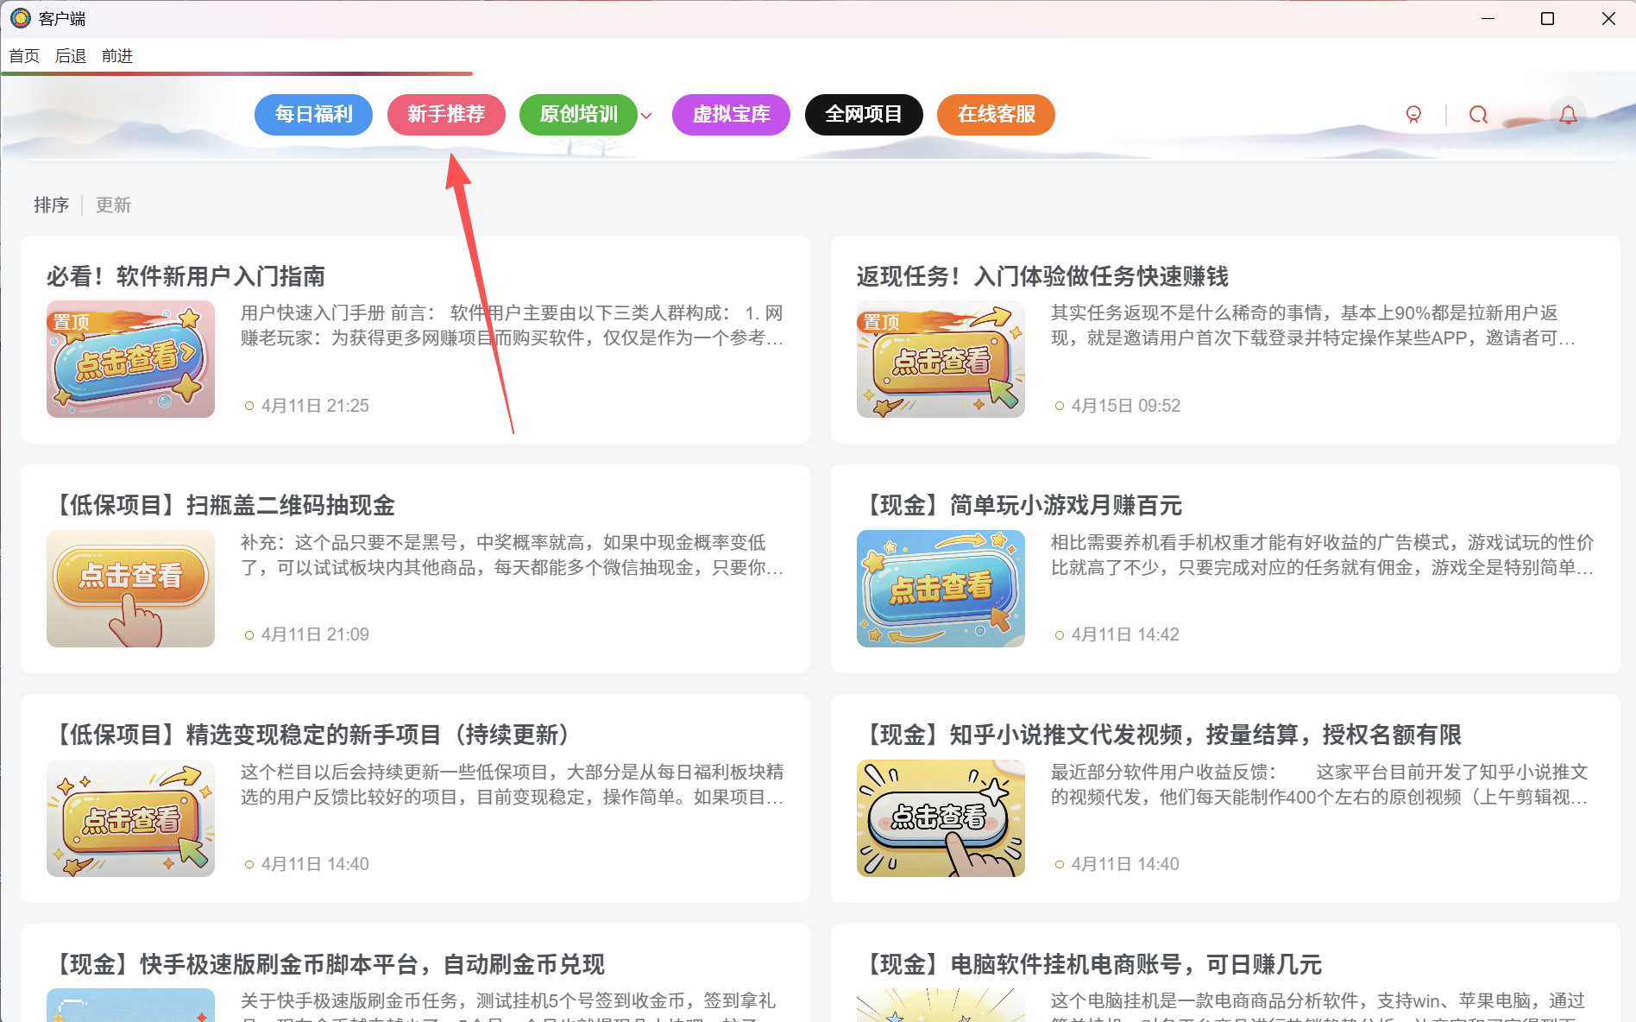Viewport: 1636px width, 1022px height.
Task: Expand the 原创培训 dropdown arrow
Action: pos(646,116)
